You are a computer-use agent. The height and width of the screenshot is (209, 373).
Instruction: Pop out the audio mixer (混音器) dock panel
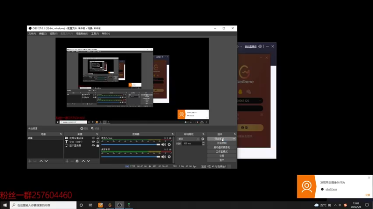173,134
